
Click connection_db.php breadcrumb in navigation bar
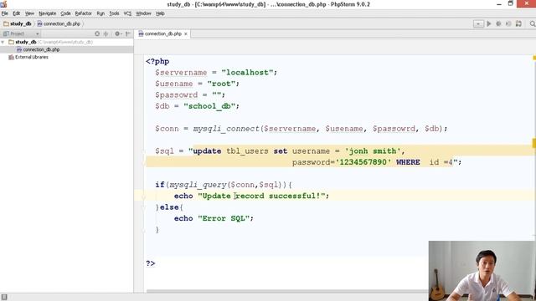[59, 24]
